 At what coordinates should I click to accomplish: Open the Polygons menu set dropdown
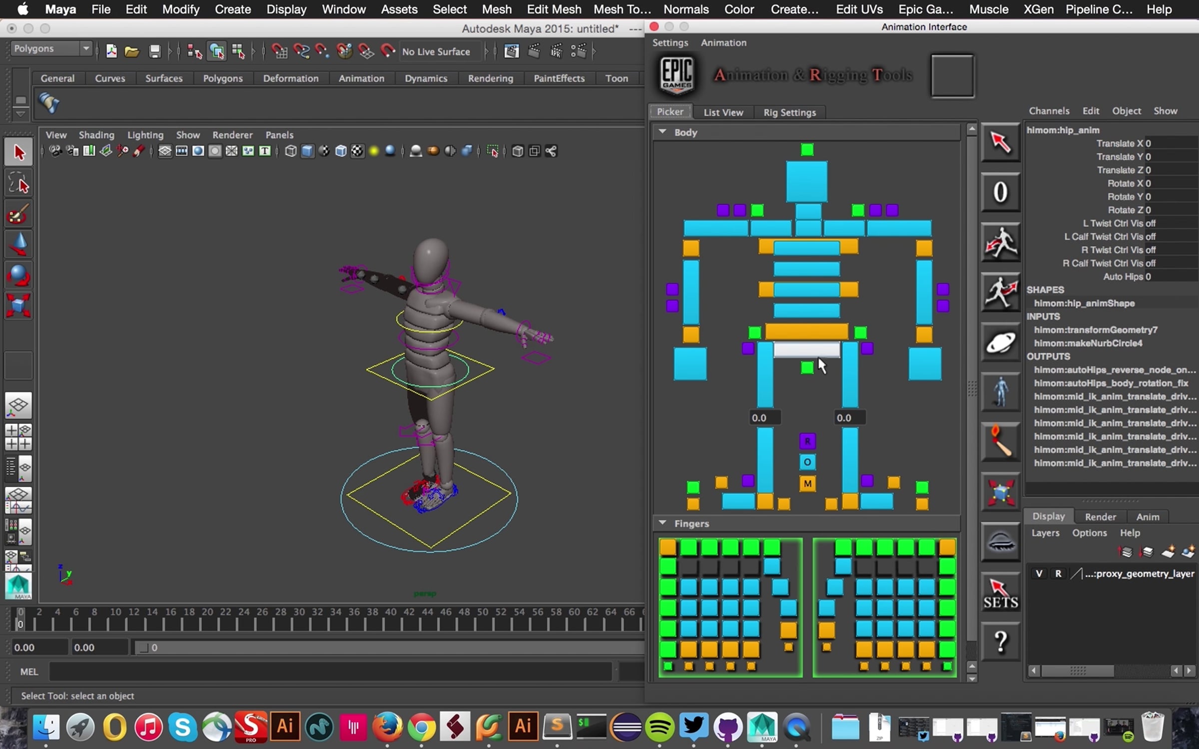[51, 48]
